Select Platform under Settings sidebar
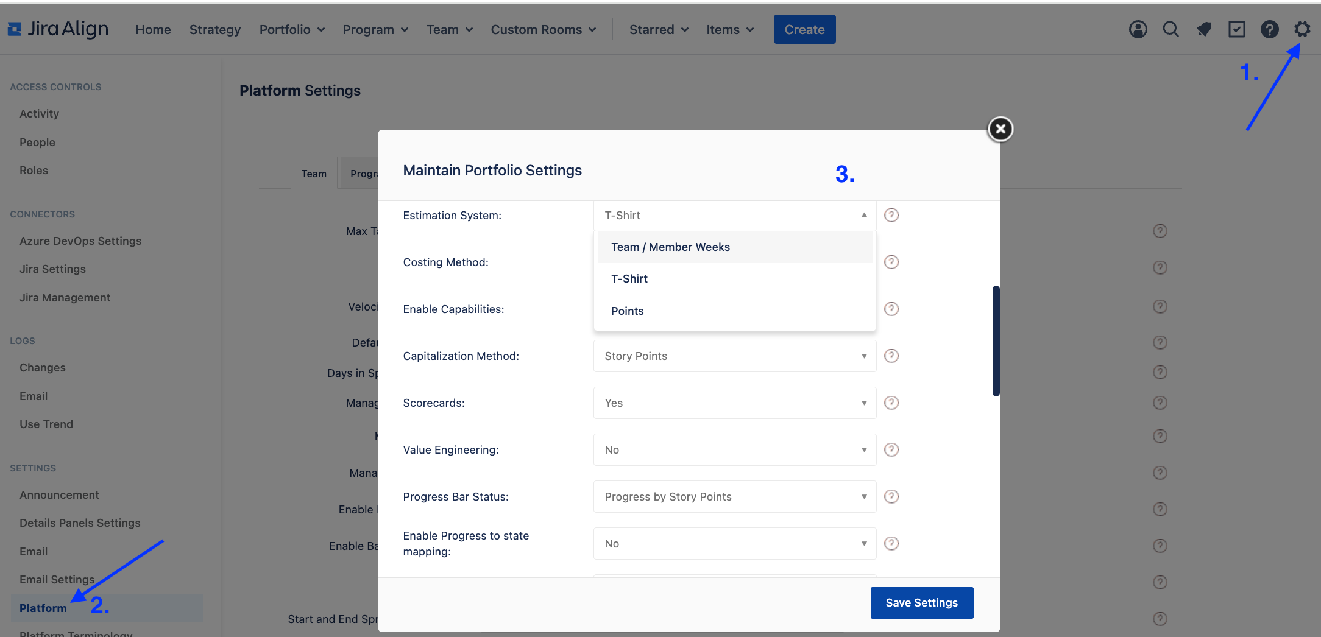The image size is (1321, 637). click(x=43, y=608)
